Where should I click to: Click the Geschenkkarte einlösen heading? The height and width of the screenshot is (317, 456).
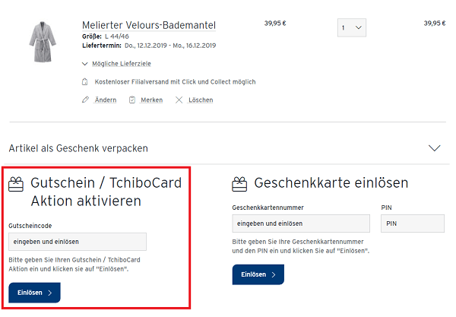pos(331,183)
